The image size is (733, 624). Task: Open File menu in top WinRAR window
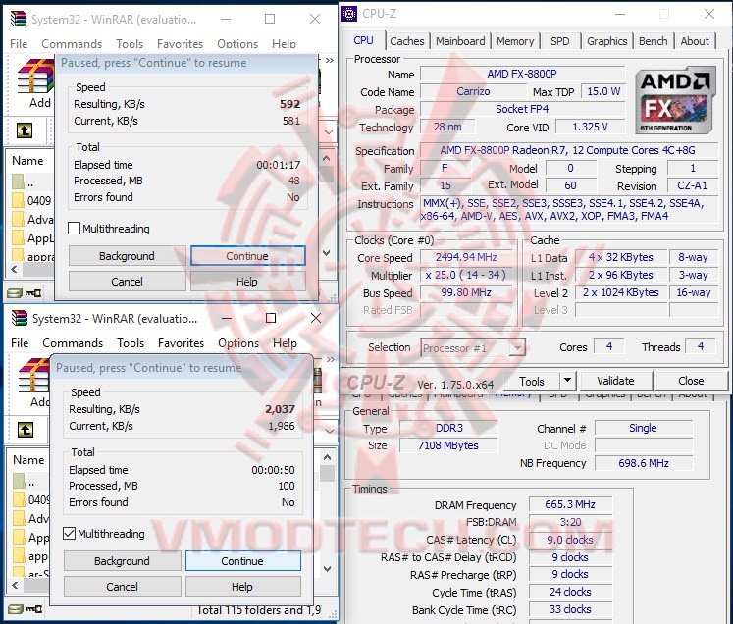pos(19,44)
